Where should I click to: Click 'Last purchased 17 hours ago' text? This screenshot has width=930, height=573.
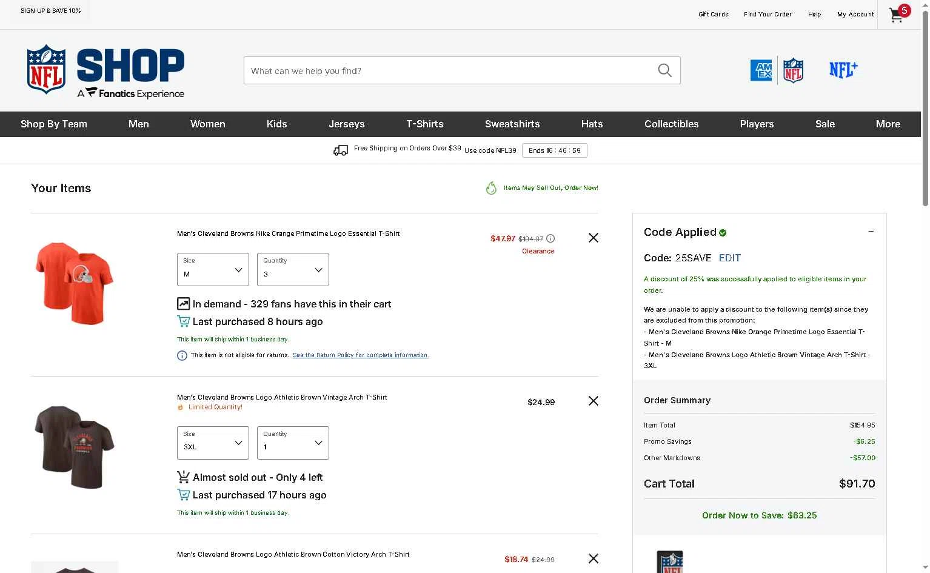tap(259, 495)
